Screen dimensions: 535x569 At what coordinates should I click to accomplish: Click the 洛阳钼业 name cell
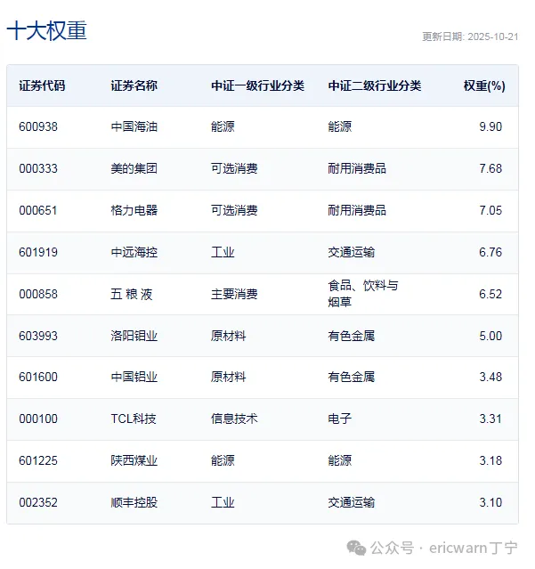tap(134, 336)
